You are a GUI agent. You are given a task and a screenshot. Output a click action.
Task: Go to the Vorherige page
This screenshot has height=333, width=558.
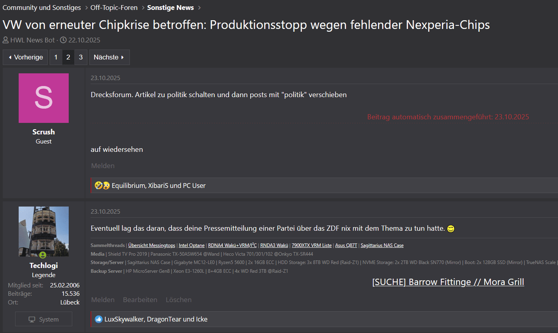25,57
